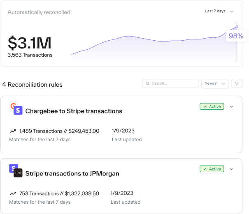Click the $3.1M reconciled total

pyautogui.click(x=29, y=43)
